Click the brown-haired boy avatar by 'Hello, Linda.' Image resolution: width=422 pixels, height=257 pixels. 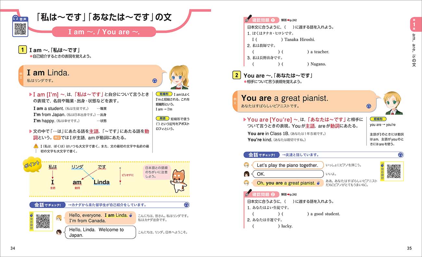pos(59,232)
